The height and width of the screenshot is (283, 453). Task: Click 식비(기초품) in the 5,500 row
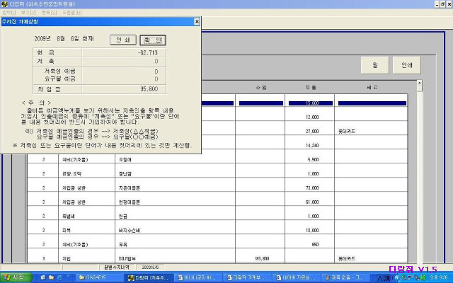(x=75, y=160)
